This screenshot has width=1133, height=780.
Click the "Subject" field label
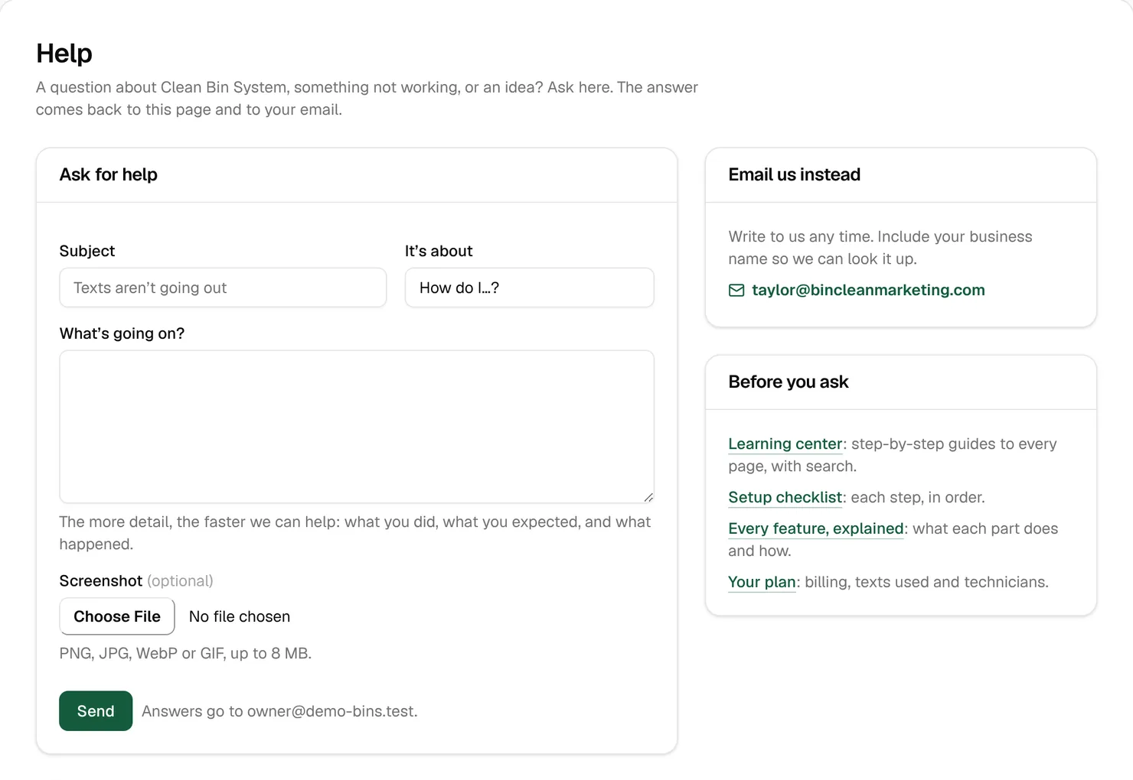pyautogui.click(x=87, y=251)
